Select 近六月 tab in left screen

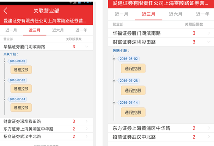click(x=58, y=30)
